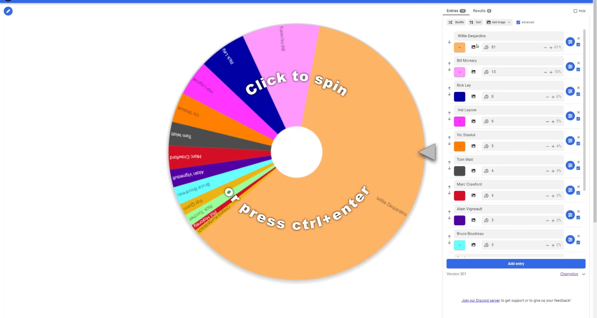Switch to the Results tab
Viewport: 597px width, 318px height.
pos(482,11)
